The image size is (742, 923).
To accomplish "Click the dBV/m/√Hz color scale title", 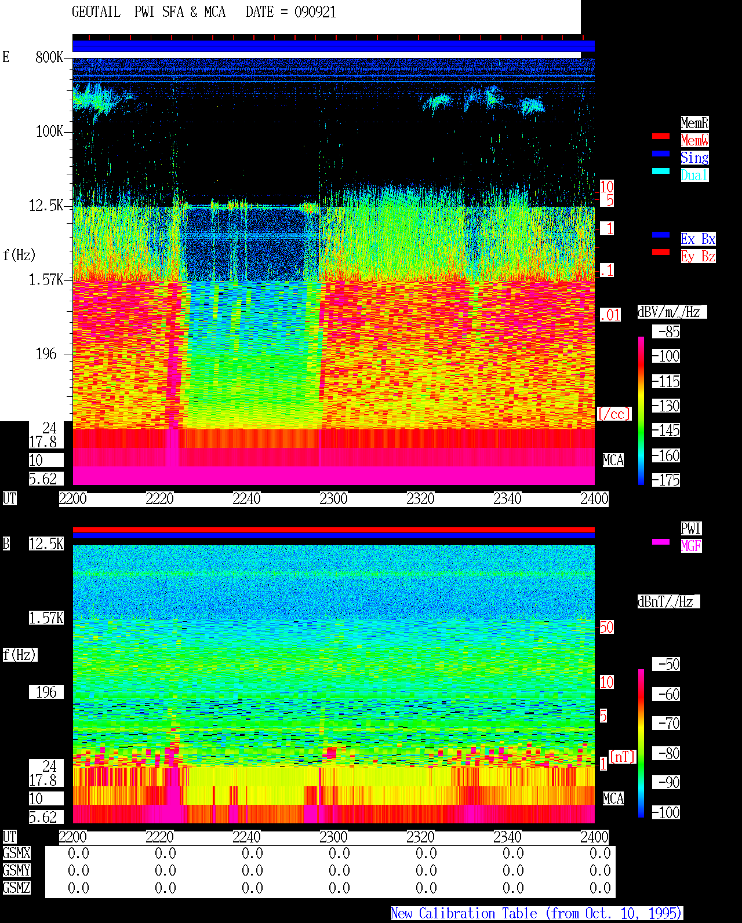I will click(672, 312).
